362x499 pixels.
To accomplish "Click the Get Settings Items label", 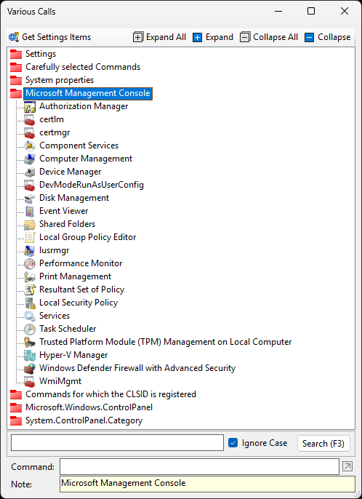I will pyautogui.click(x=56, y=37).
